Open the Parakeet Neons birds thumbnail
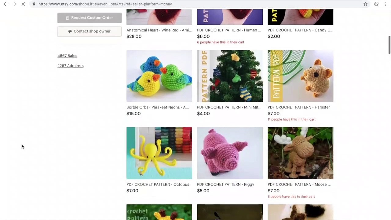391x220 pixels. 159,76
